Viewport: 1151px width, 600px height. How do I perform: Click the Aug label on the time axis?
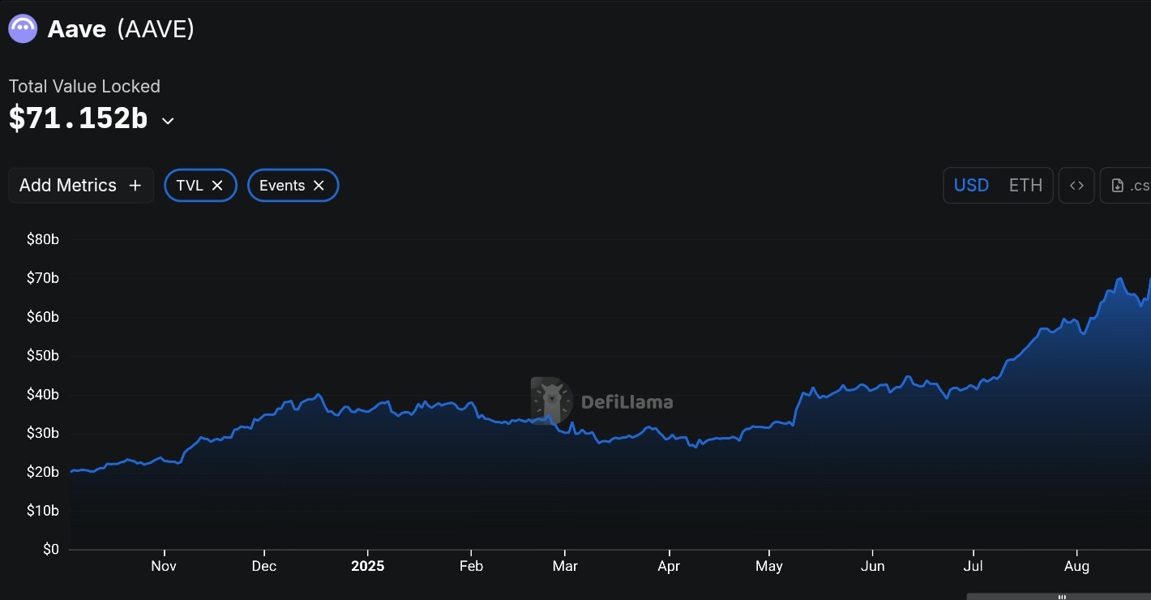pyautogui.click(x=1076, y=566)
